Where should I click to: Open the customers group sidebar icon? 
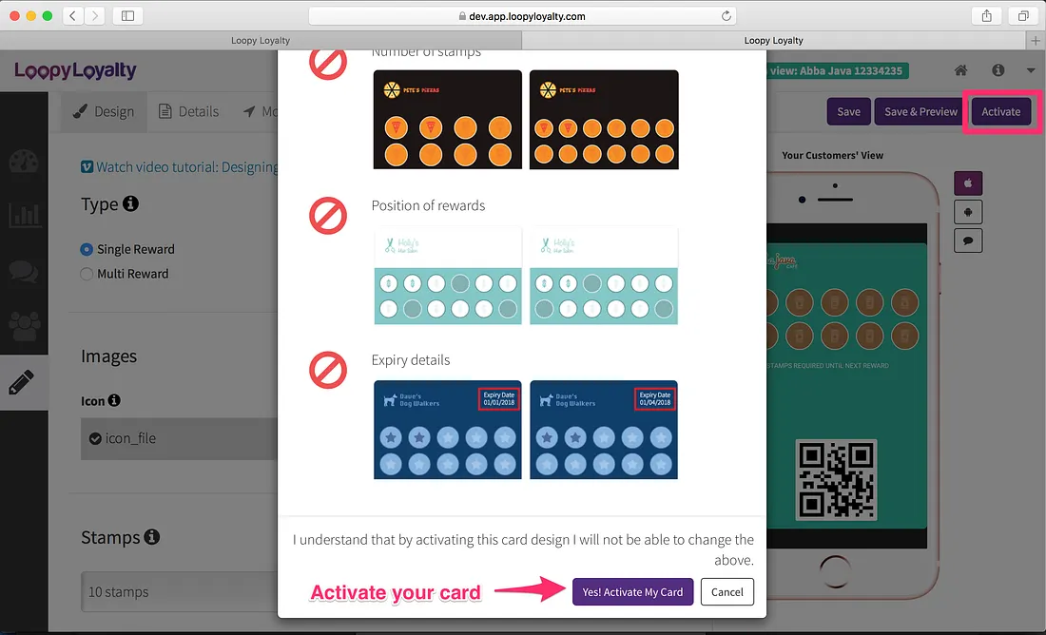[24, 326]
